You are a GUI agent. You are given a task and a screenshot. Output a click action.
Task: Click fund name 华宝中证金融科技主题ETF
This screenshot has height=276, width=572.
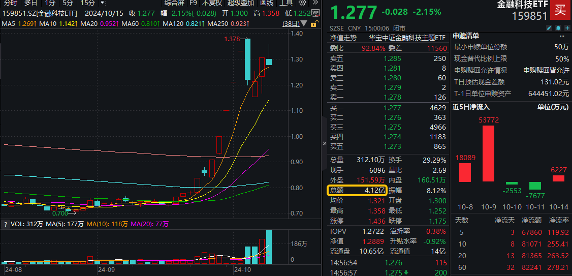[407, 38]
